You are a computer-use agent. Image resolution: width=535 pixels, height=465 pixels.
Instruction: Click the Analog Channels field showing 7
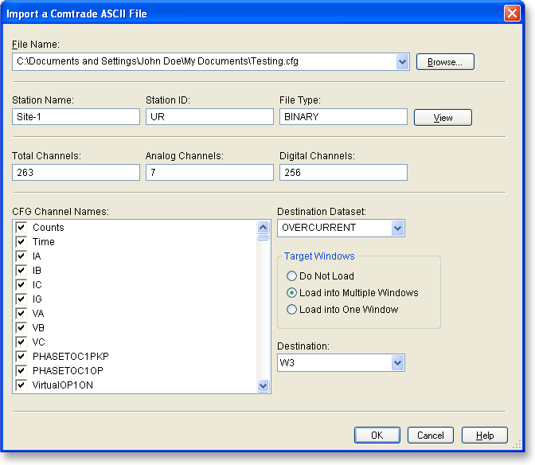(x=209, y=172)
